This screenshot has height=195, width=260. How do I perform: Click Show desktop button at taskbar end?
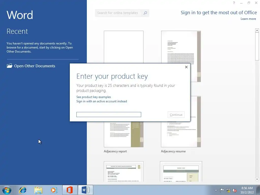(258, 190)
